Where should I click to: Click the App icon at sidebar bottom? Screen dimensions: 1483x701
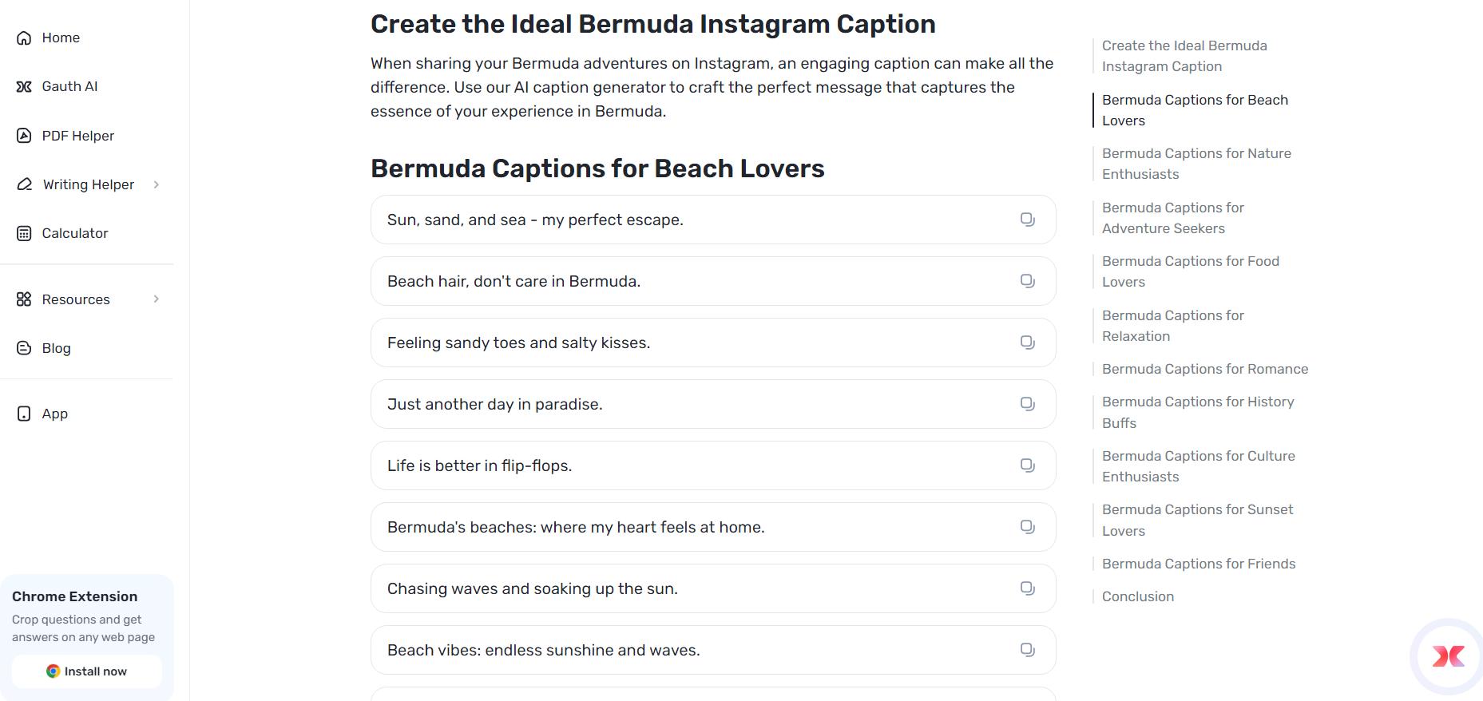(x=23, y=414)
